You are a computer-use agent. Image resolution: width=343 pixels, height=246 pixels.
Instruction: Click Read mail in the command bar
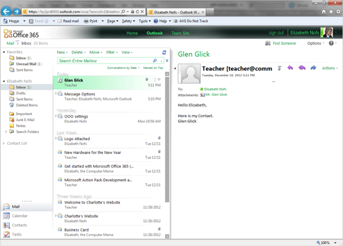point(68,21)
